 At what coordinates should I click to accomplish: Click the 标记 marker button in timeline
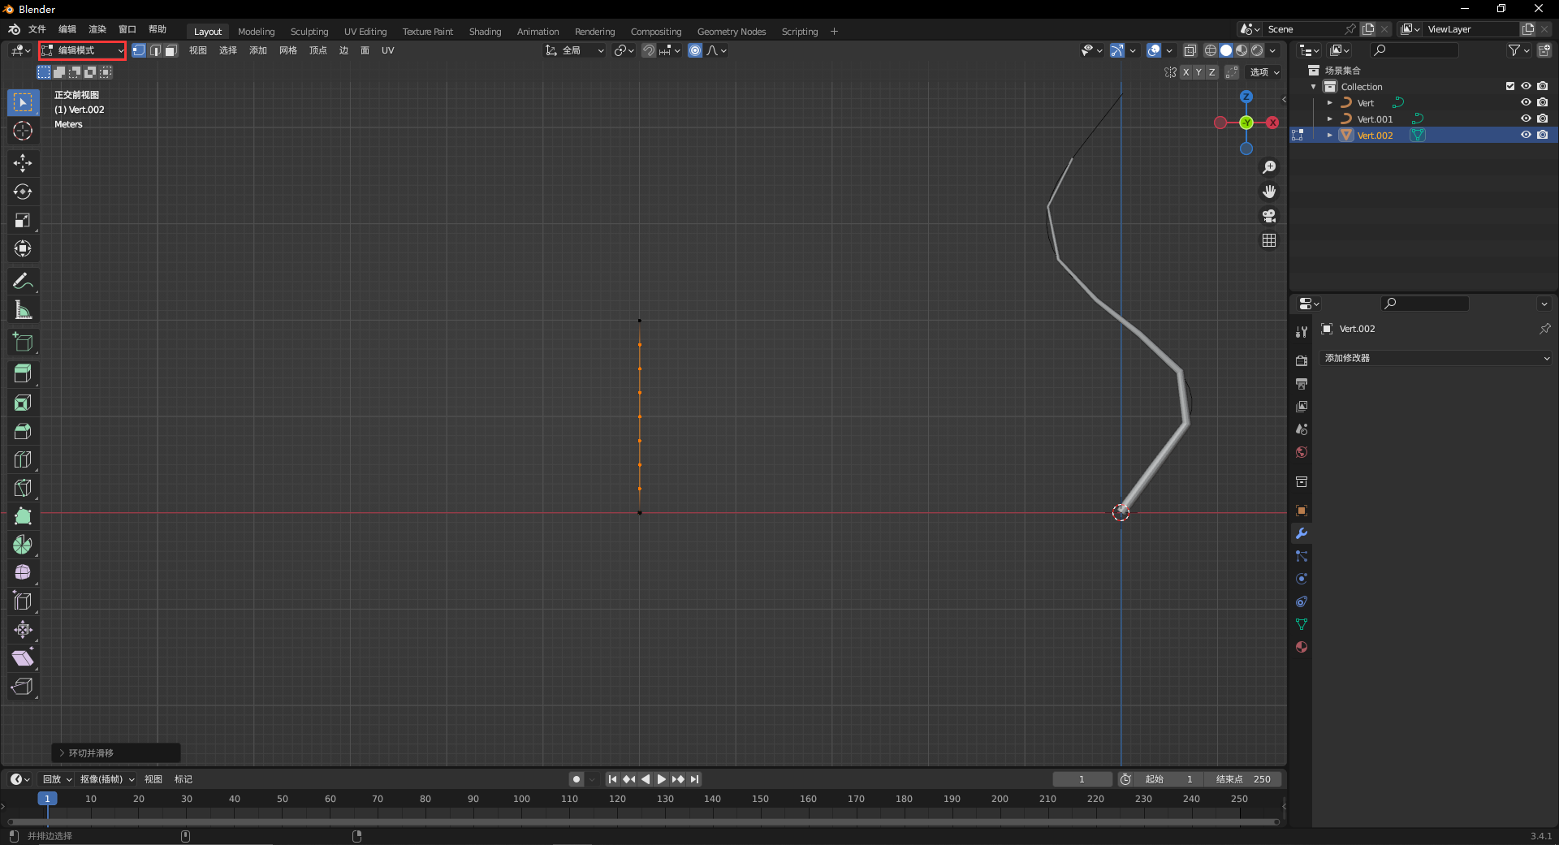click(x=184, y=779)
